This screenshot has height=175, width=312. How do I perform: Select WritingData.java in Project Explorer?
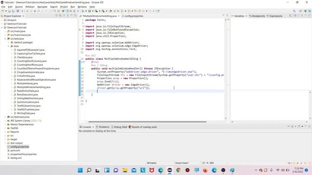pos(26,113)
